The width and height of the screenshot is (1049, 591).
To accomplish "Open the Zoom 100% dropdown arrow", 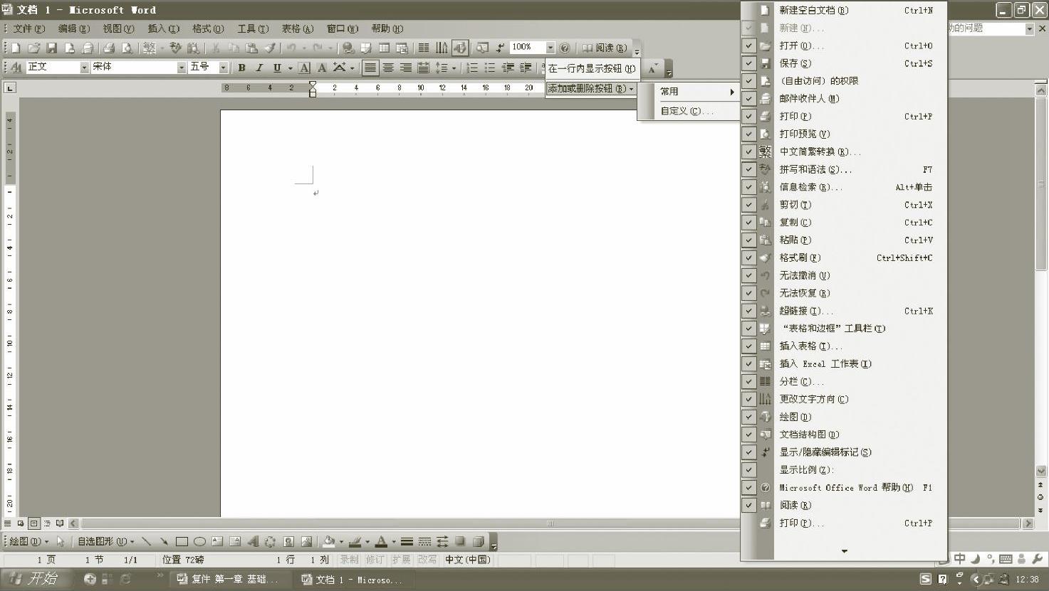I will coord(550,48).
